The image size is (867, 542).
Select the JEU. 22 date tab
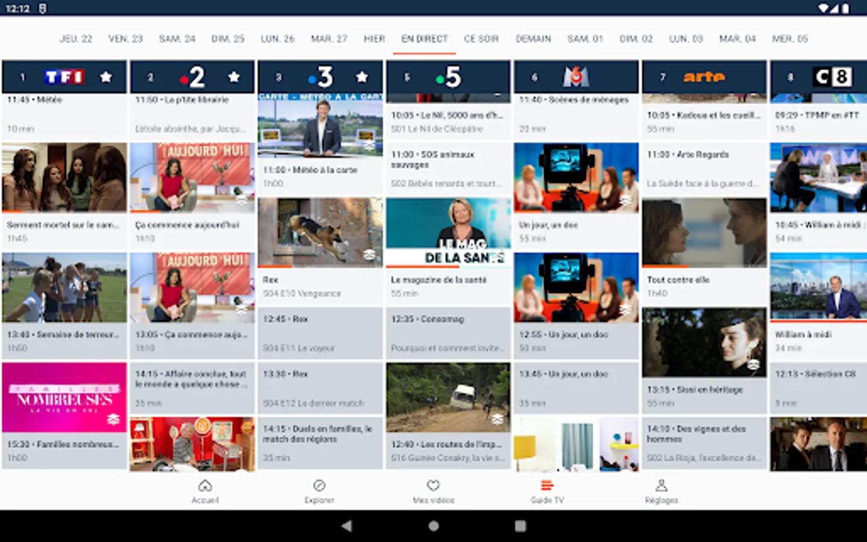pos(76,39)
